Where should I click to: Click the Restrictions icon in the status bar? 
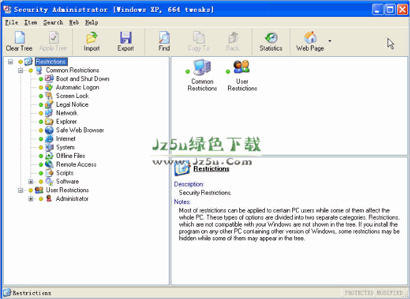click(x=7, y=293)
